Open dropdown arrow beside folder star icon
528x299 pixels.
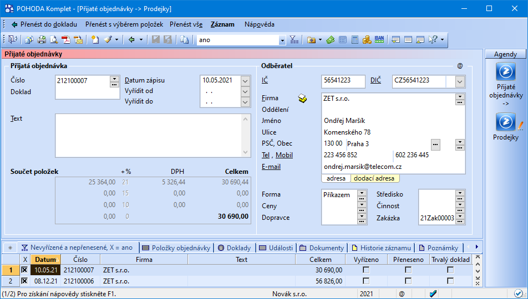click(x=320, y=40)
